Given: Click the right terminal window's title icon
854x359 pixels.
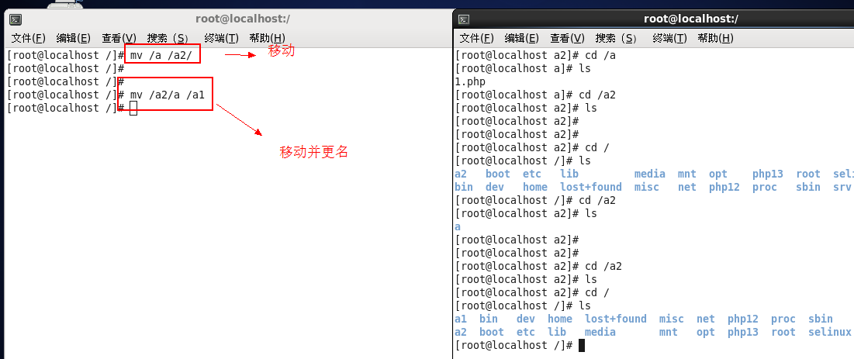Looking at the screenshot, I should tap(463, 19).
